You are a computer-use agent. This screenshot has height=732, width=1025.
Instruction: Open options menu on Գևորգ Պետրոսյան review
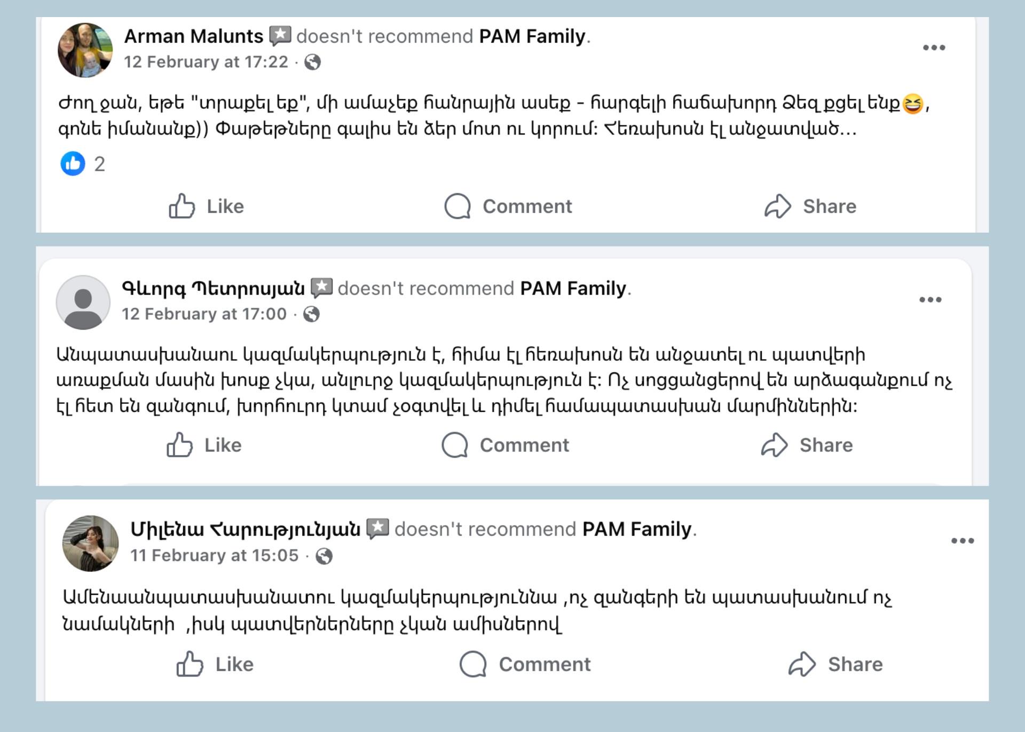tap(930, 300)
